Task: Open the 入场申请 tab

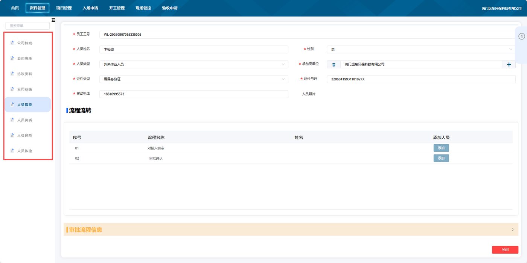Action: tap(90, 8)
